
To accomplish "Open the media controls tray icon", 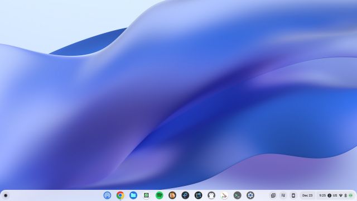I will tap(283, 195).
